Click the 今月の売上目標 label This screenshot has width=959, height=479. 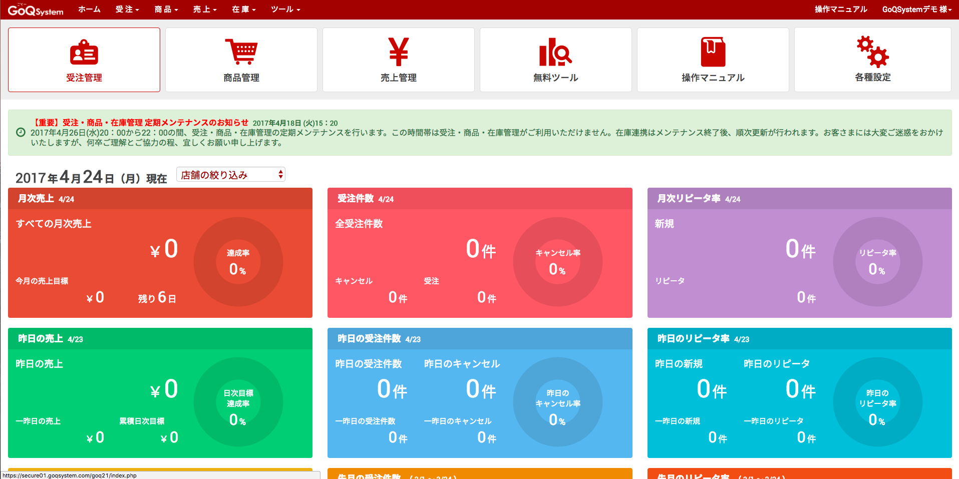click(x=42, y=281)
